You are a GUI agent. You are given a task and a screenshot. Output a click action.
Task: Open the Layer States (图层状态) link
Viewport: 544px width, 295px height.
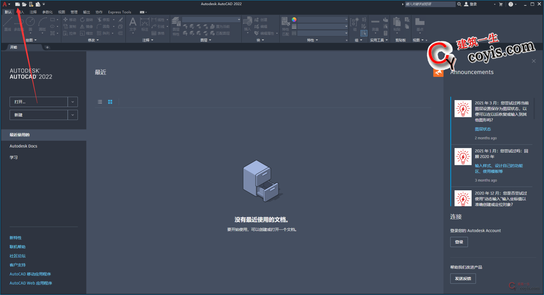(x=483, y=129)
